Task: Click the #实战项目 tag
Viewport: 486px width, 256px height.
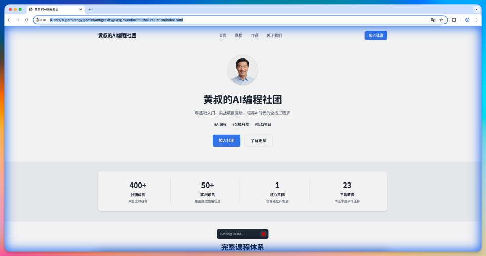Action: (263, 124)
